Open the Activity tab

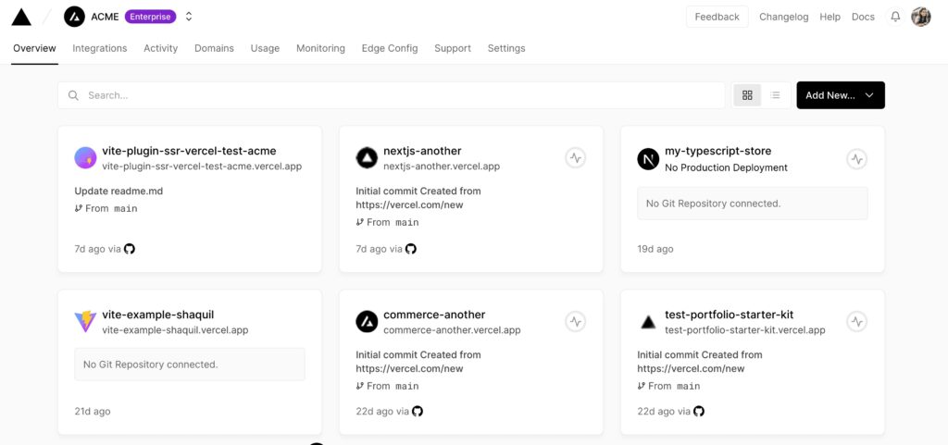pyautogui.click(x=161, y=48)
